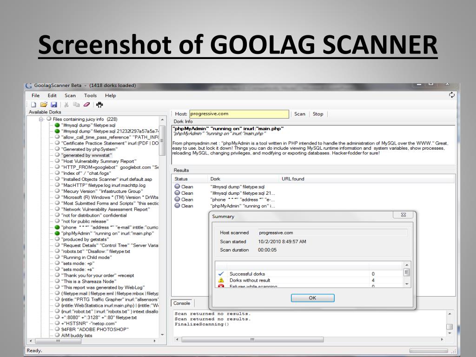
Task: Click the blue checkmark beside Successful dorks
Action: pos(221,274)
